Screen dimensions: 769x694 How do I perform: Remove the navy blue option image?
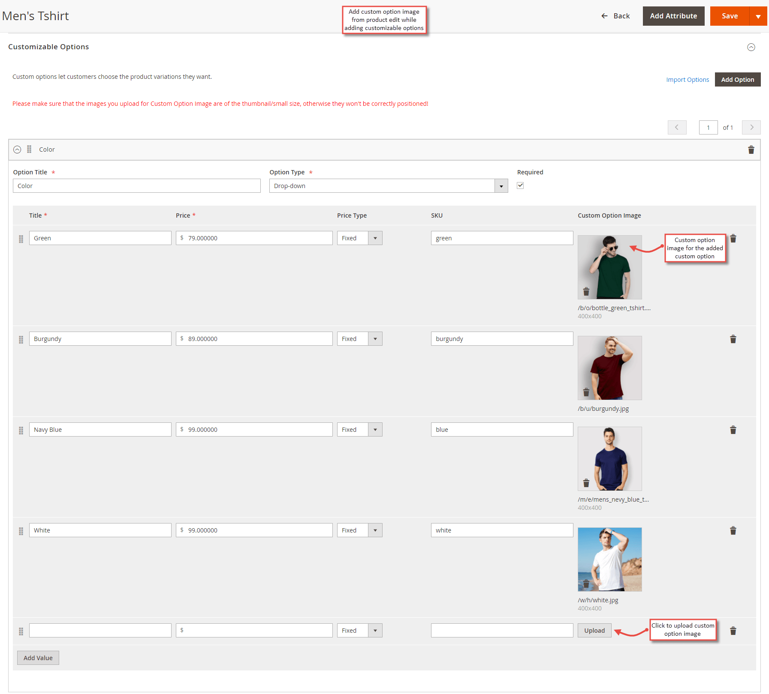coord(586,483)
